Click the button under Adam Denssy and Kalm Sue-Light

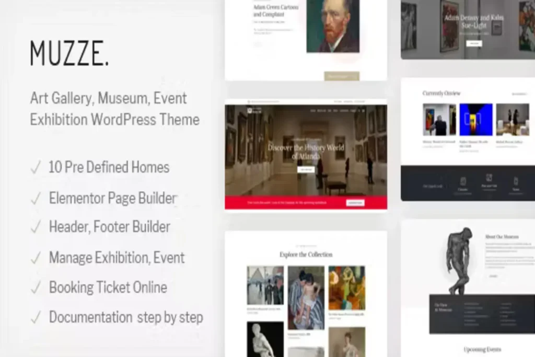click(474, 43)
